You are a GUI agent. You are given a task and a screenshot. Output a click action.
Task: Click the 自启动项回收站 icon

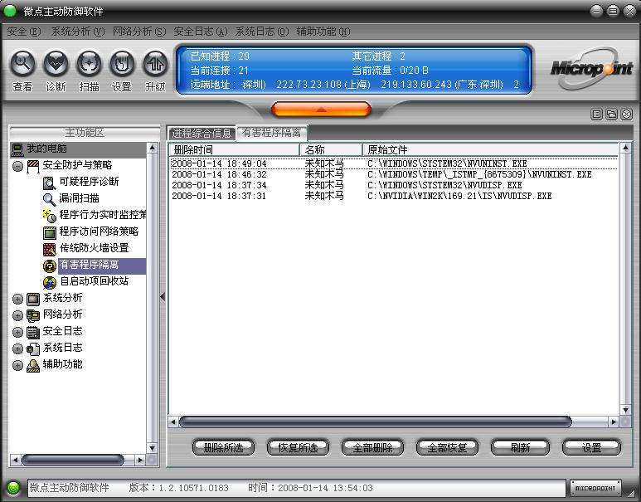point(50,282)
